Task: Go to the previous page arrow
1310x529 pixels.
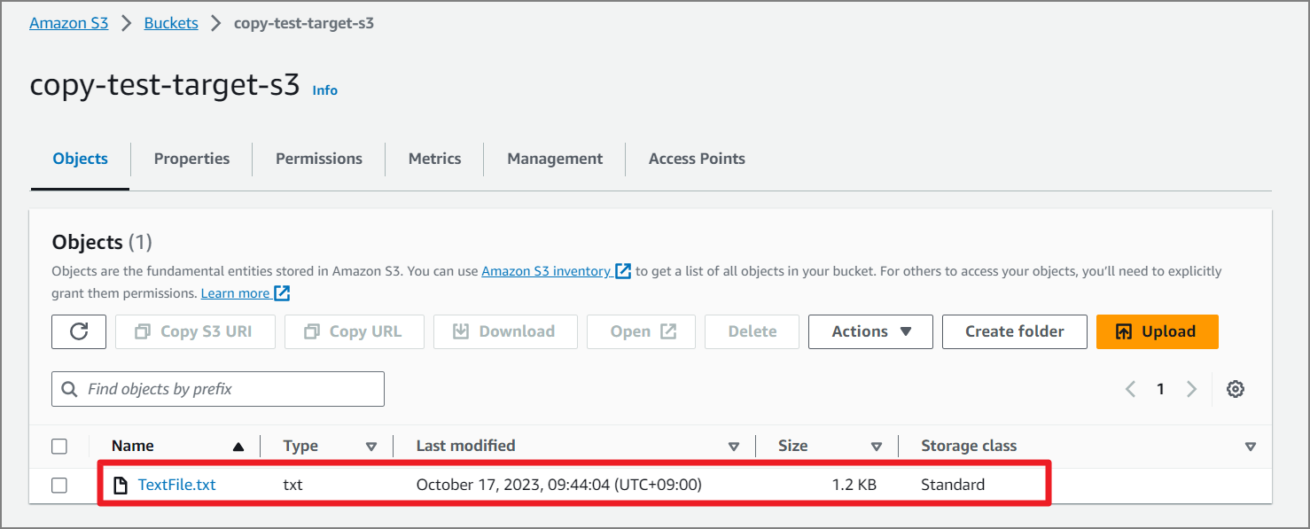Action: (1130, 389)
